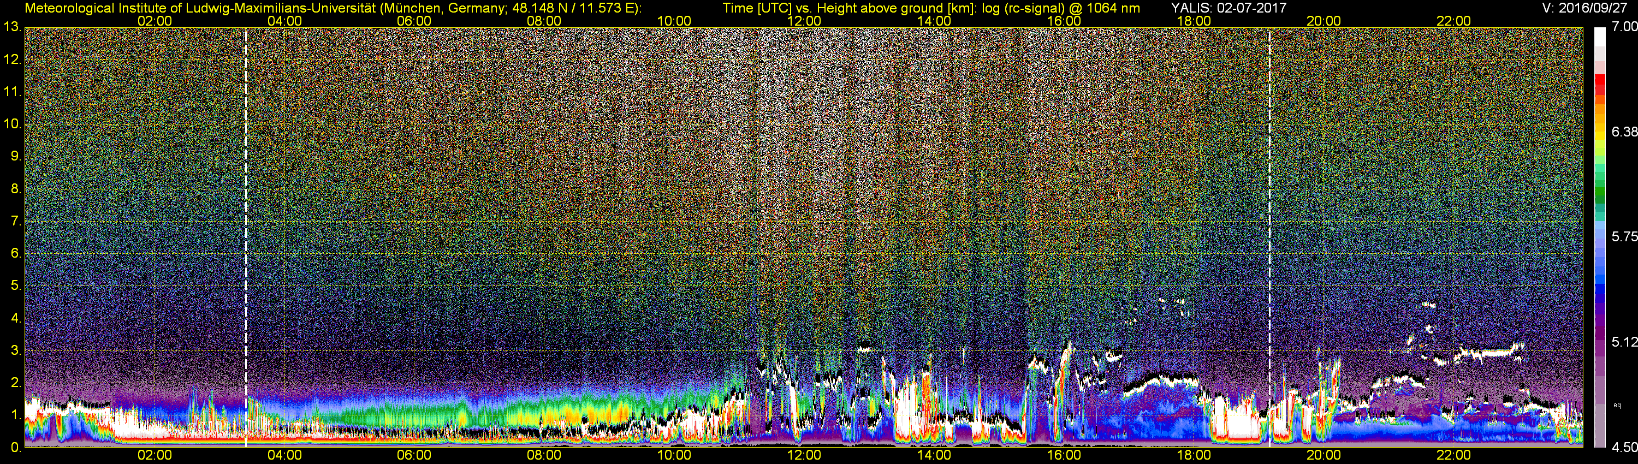Click the height axis label "10."
This screenshot has height=464, width=1638.
12,124
